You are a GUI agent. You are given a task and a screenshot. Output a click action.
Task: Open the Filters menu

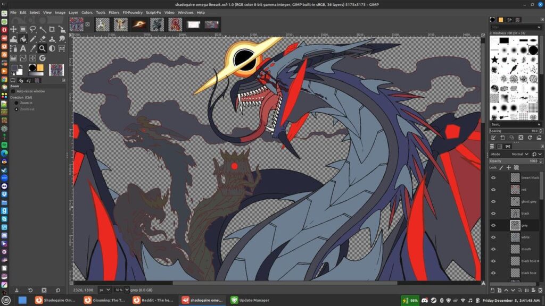tap(113, 12)
